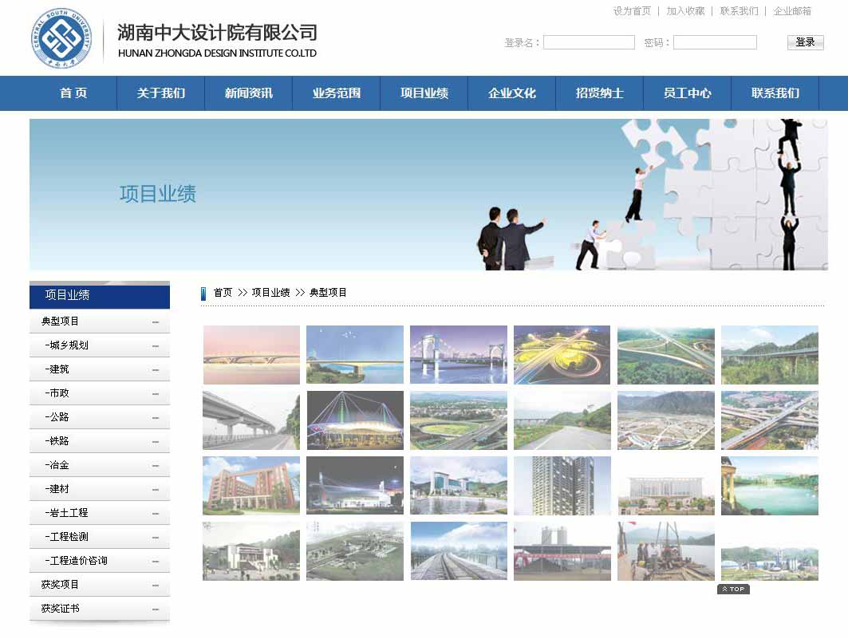The image size is (848, 639).
Task: Open the pink sunset bridge thumbnail
Action: click(251, 355)
